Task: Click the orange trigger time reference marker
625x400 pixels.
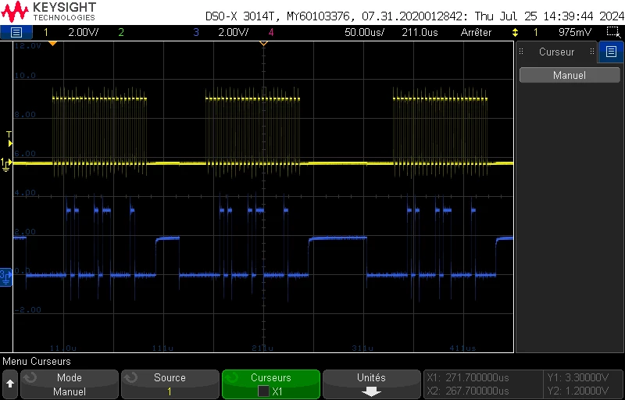Action: (263, 43)
